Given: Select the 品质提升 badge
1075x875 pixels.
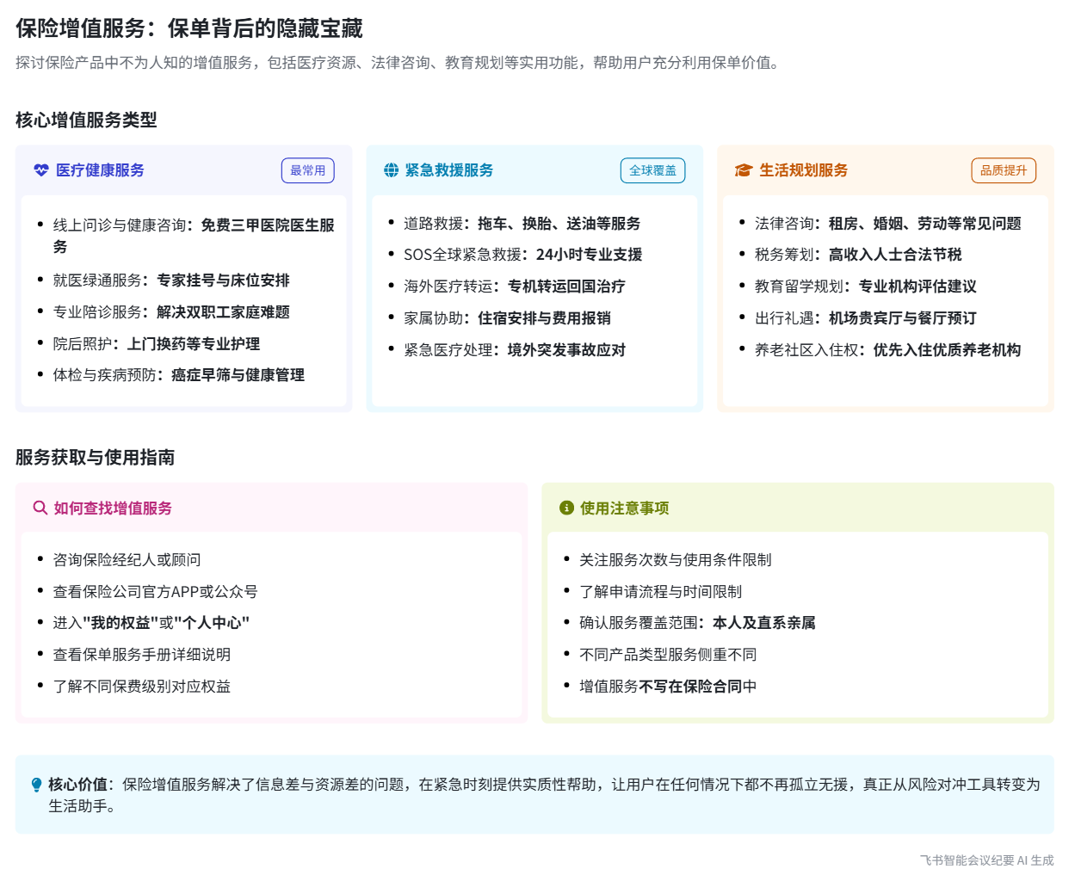Looking at the screenshot, I should click(1003, 170).
